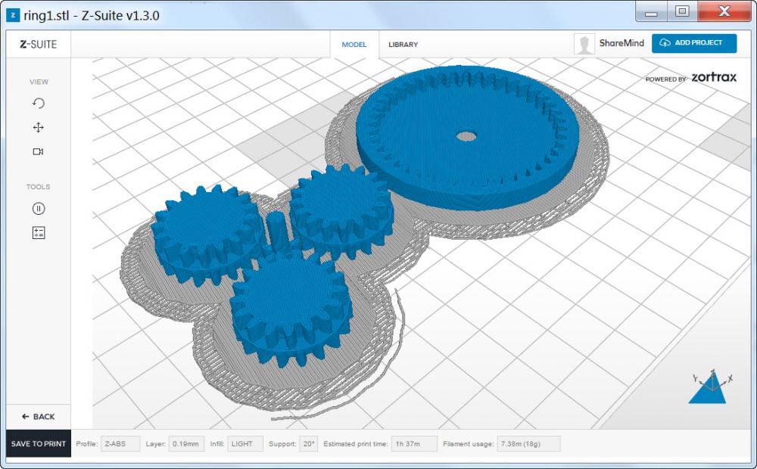Go BACK to the previous screen

39,417
